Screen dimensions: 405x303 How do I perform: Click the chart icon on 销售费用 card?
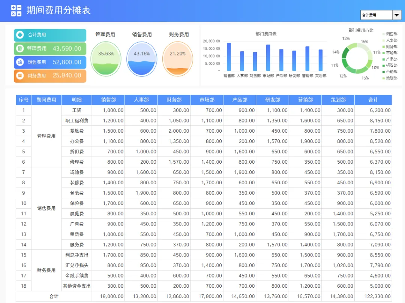click(20, 62)
